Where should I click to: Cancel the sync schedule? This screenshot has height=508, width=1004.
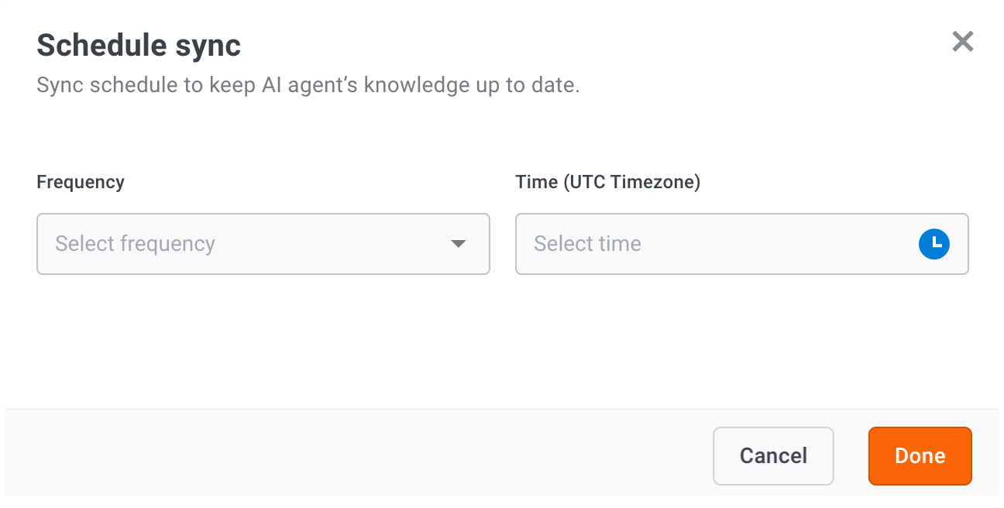[x=773, y=456]
